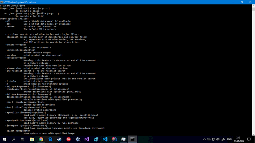The height and width of the screenshot is (143, 255).
Task: Open the IntelliJ IDEA taskbar icon
Action: pos(114,139)
